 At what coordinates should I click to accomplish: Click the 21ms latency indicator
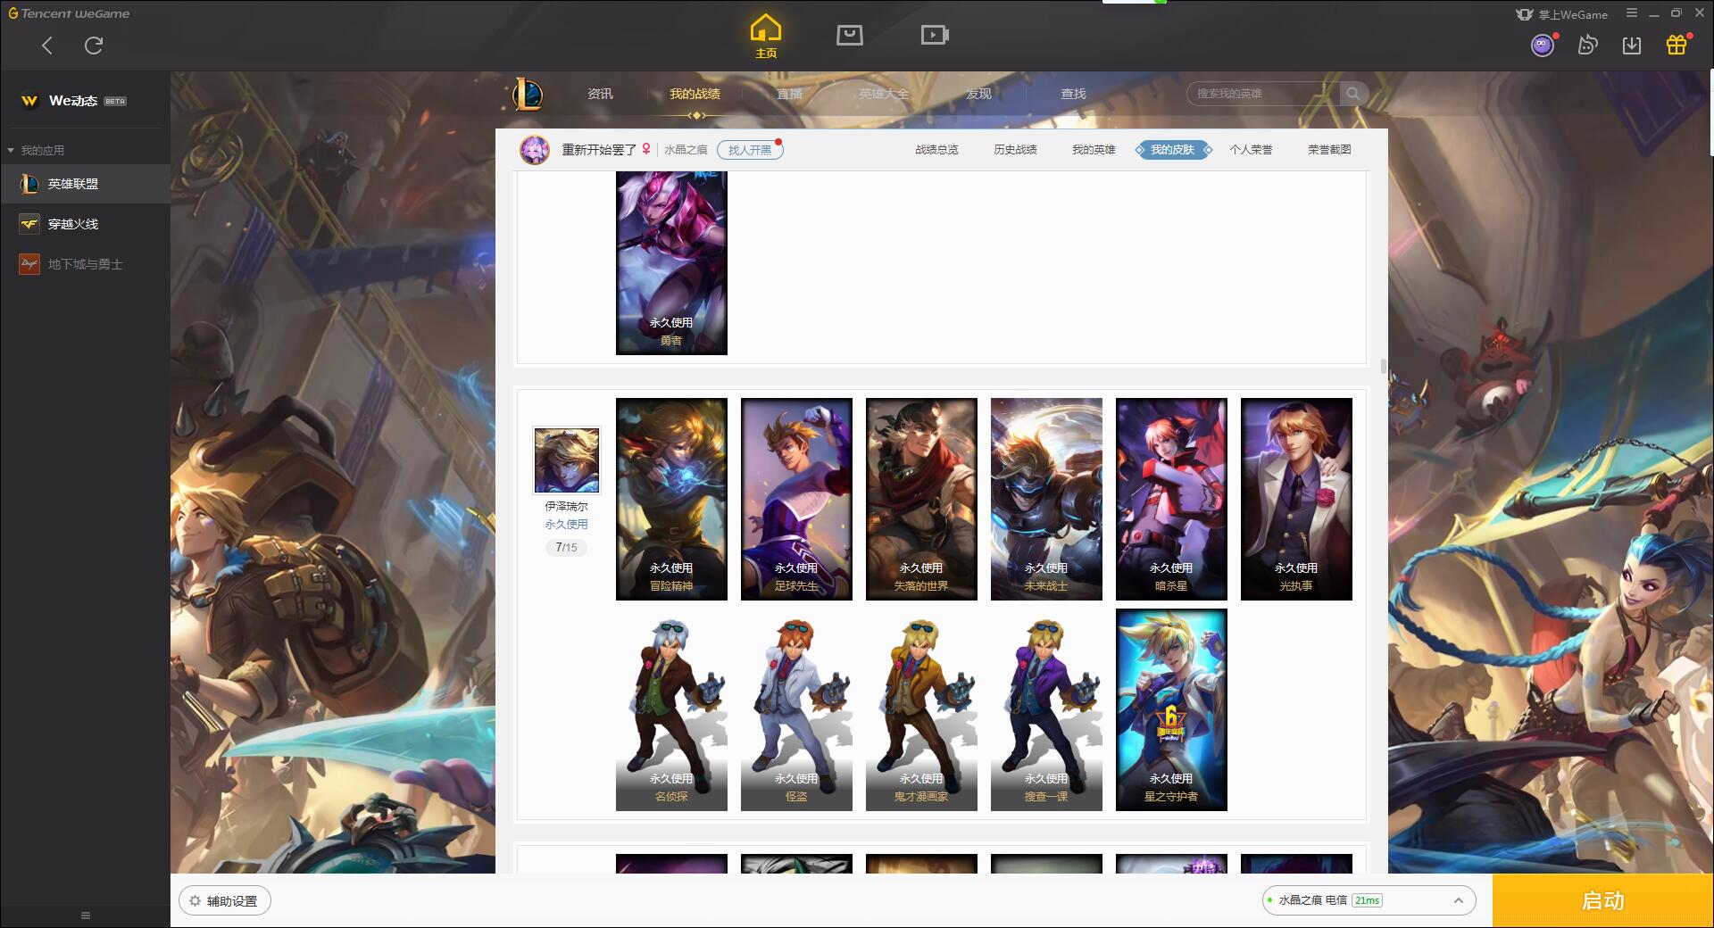click(x=1367, y=900)
